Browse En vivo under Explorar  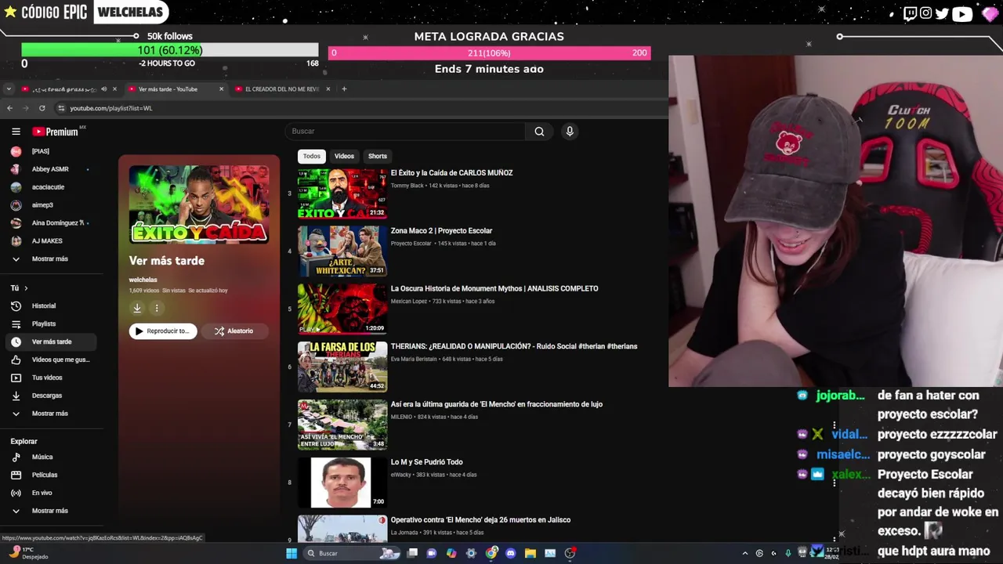coord(52,493)
